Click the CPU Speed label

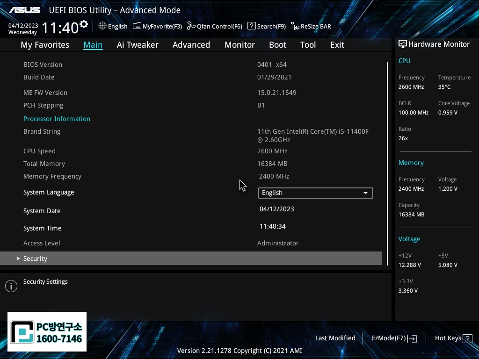click(39, 151)
